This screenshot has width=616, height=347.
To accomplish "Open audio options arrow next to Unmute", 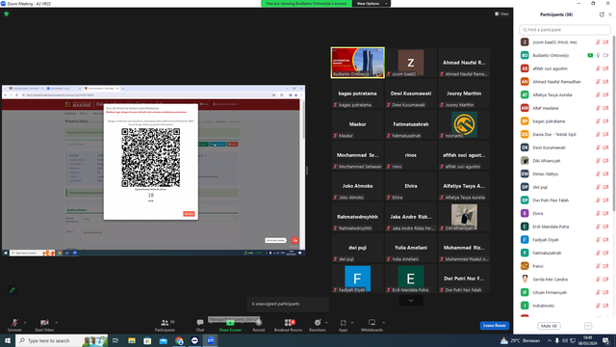I will point(25,323).
